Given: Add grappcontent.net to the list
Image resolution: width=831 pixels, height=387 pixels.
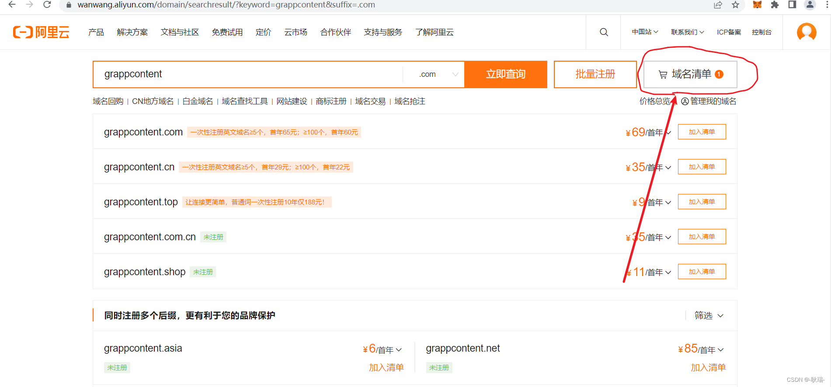Looking at the screenshot, I should [x=708, y=368].
